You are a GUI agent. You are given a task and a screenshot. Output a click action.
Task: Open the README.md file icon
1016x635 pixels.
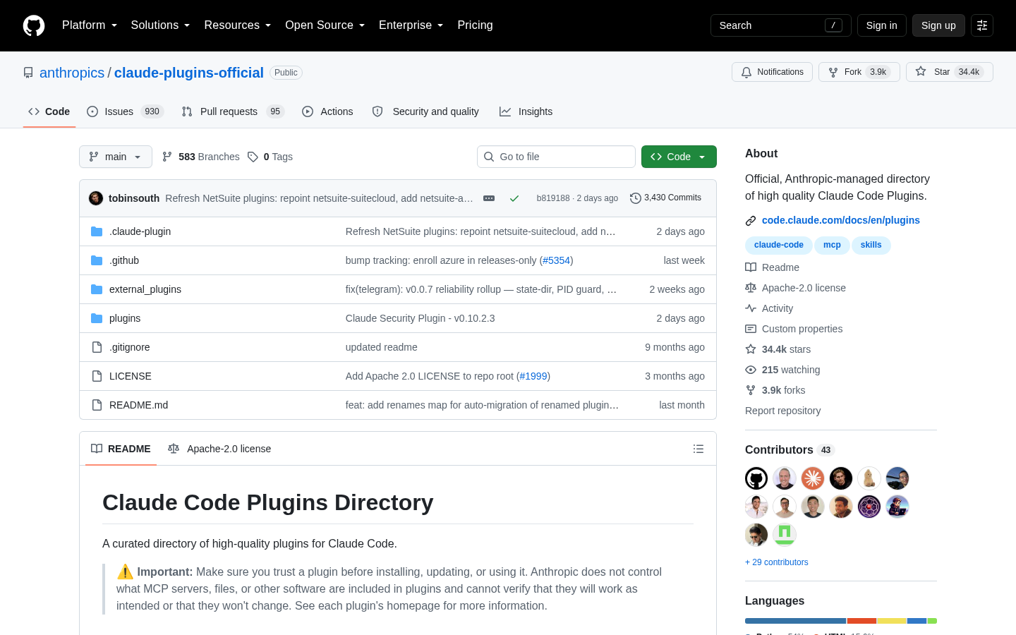pos(97,405)
